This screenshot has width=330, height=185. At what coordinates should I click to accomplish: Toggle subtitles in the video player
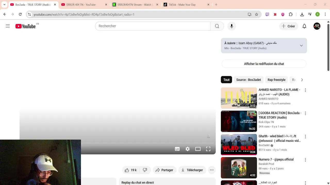pos(177,149)
